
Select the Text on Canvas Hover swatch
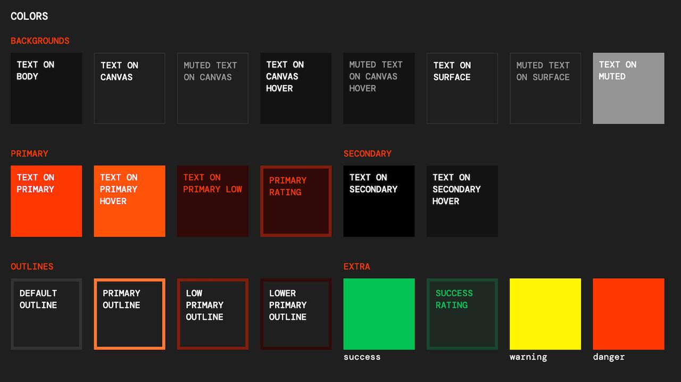[x=296, y=88]
